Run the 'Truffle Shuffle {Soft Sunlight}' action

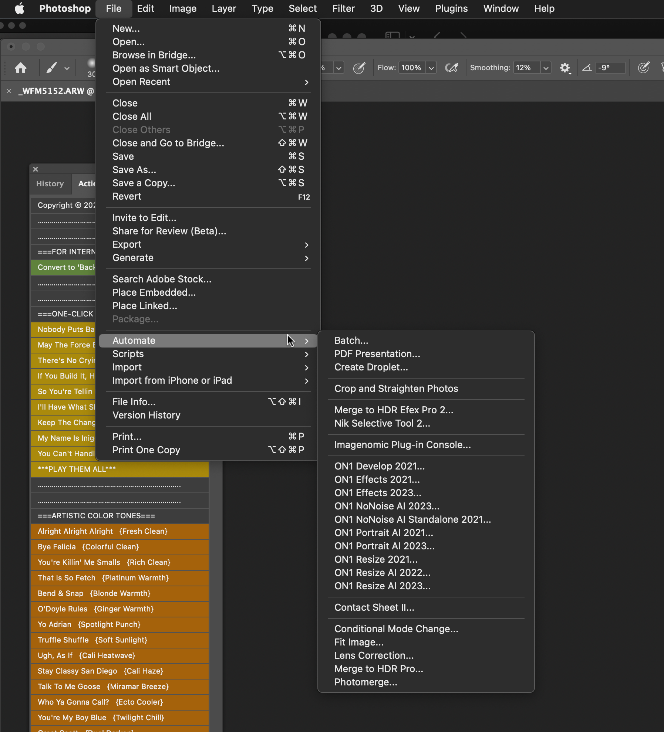click(x=92, y=640)
